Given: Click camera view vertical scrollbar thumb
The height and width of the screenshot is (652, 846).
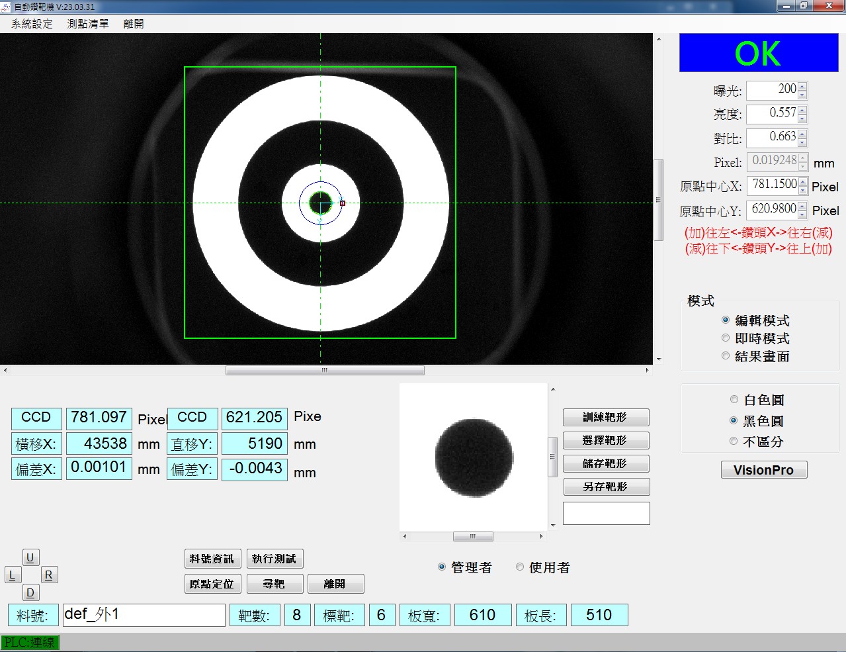Looking at the screenshot, I should 658,200.
